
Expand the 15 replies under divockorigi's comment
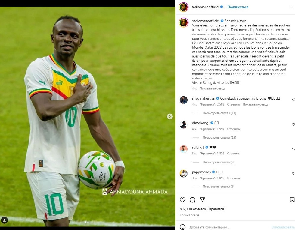[x=219, y=138]
